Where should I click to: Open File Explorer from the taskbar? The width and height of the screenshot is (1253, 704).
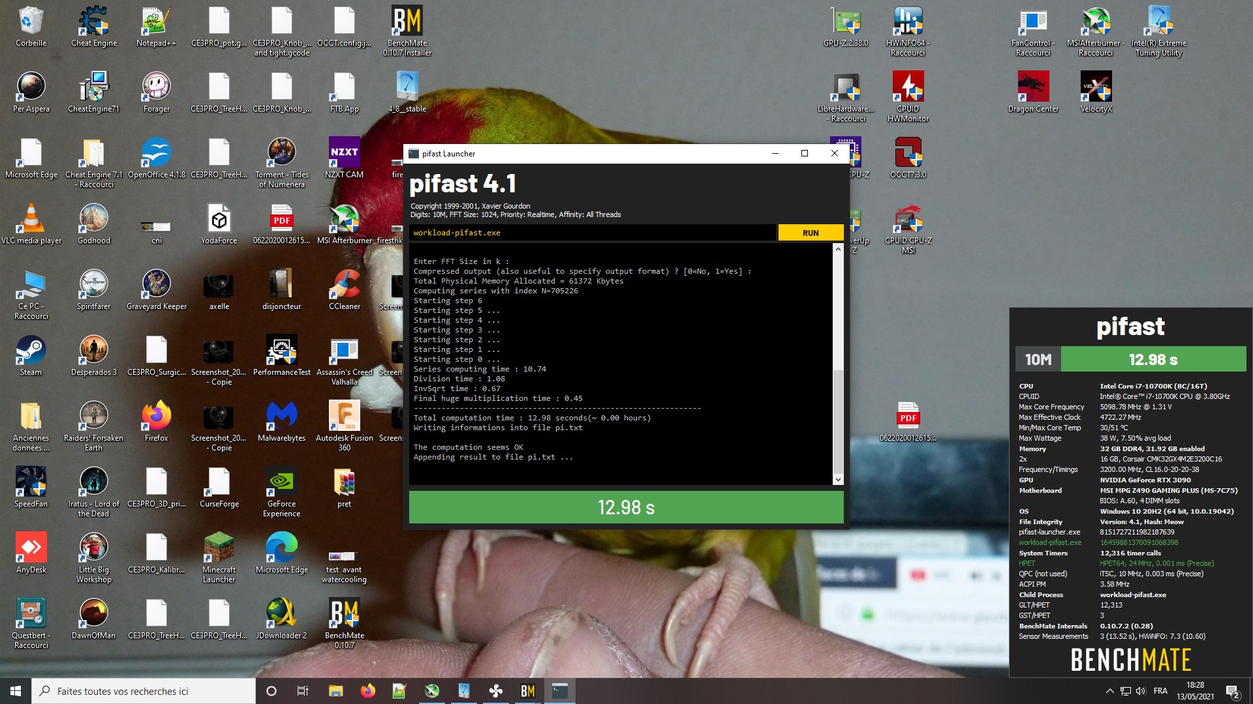335,691
